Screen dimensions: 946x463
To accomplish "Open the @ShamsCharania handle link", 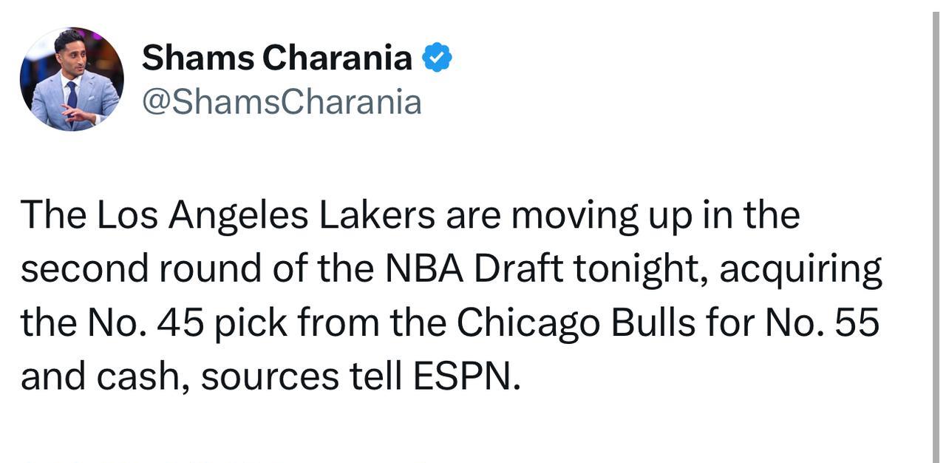I will tap(282, 102).
